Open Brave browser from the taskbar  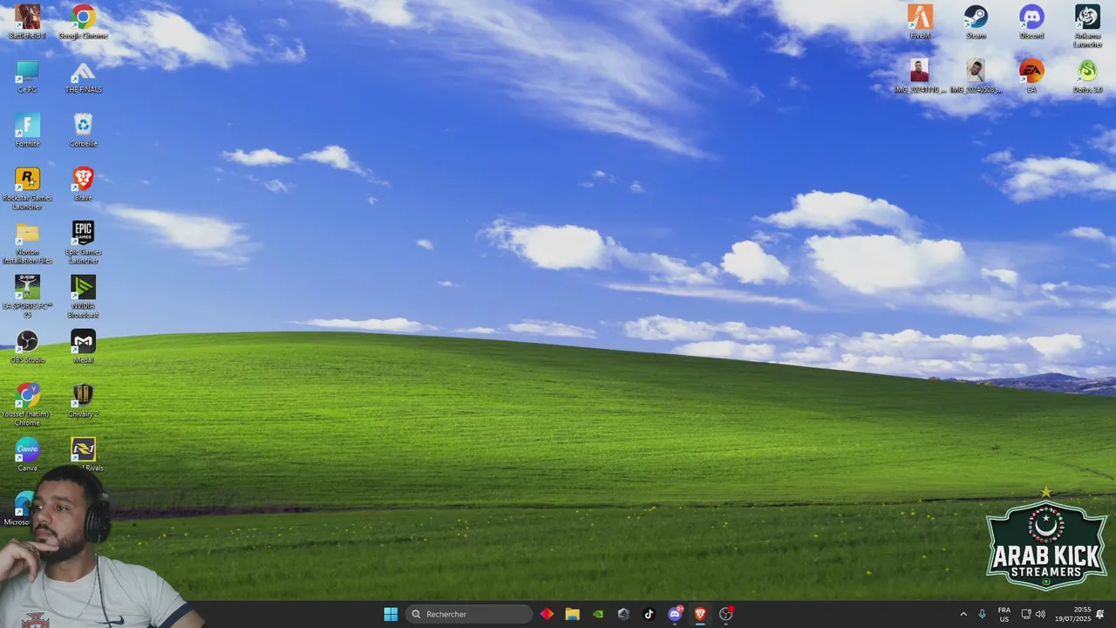700,614
